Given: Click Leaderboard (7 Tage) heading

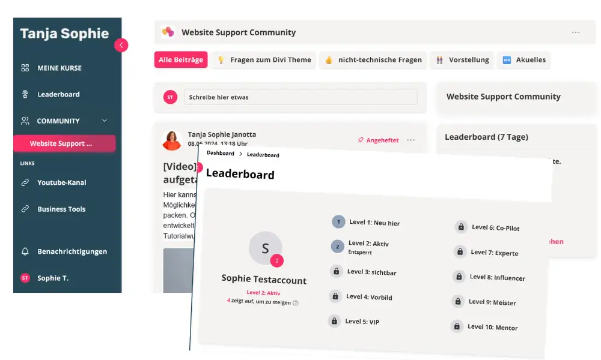Looking at the screenshot, I should (x=486, y=137).
